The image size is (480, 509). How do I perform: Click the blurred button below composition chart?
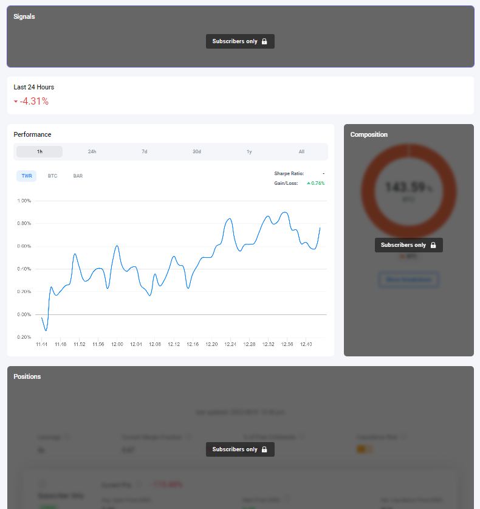tap(409, 280)
